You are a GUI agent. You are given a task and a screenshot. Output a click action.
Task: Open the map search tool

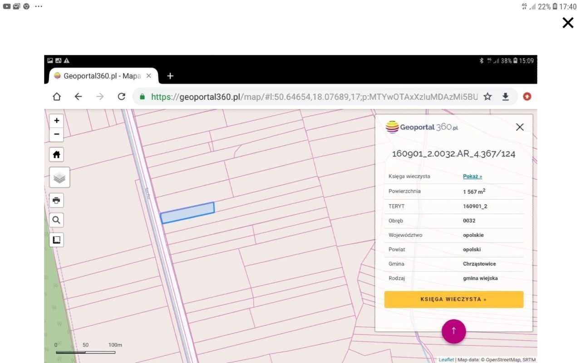point(57,220)
